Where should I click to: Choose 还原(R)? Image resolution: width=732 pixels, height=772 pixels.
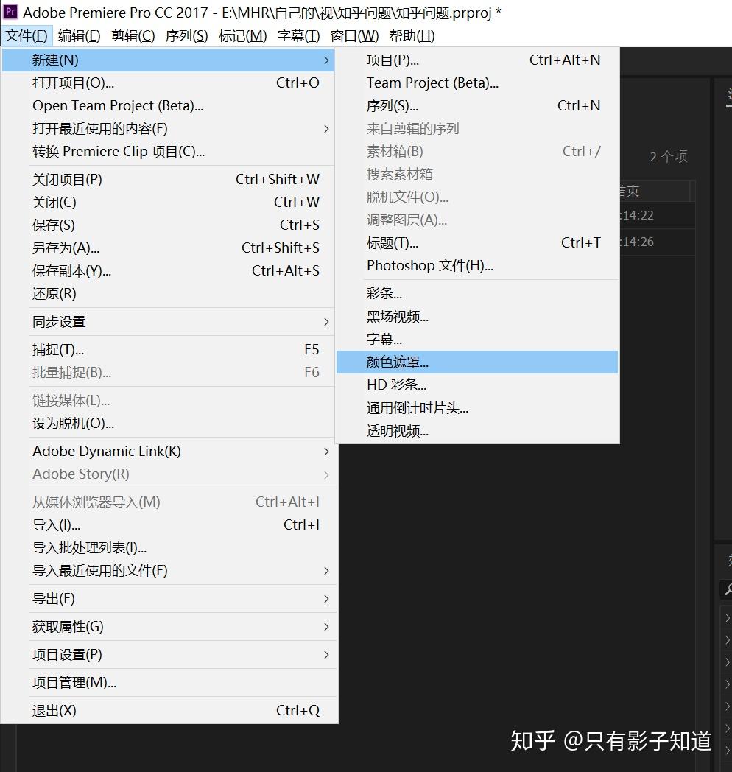tap(169, 294)
